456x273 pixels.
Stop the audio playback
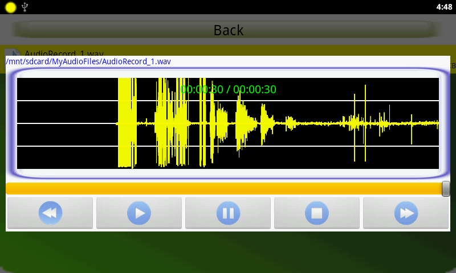(x=317, y=213)
